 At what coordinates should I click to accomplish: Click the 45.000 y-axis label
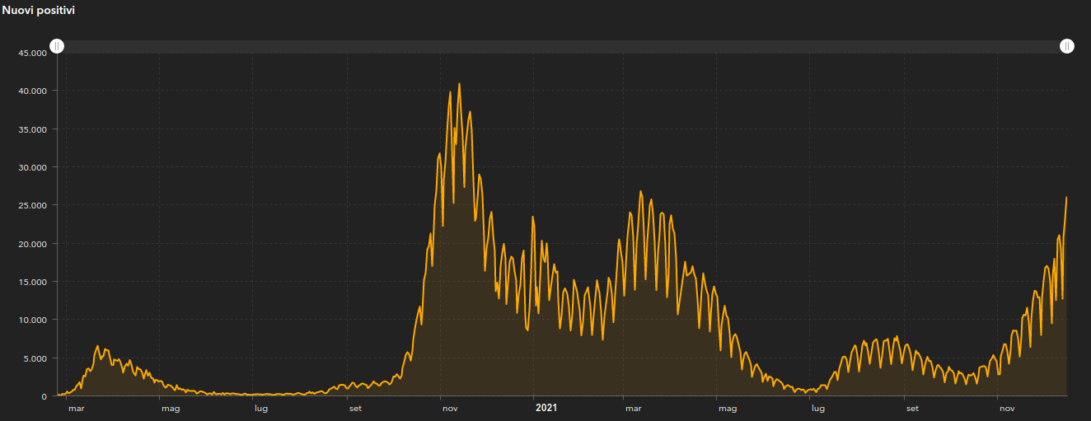[32, 54]
